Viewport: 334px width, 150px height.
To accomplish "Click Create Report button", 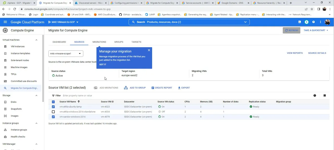I will 162,88.
